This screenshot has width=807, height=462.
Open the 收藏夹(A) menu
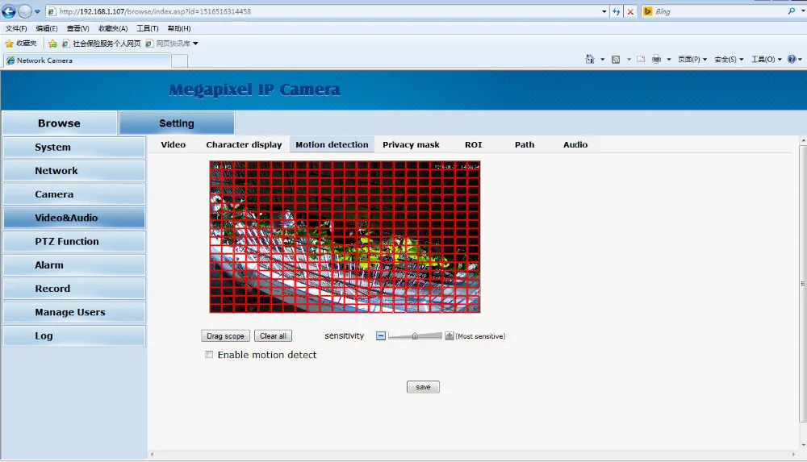(113, 28)
